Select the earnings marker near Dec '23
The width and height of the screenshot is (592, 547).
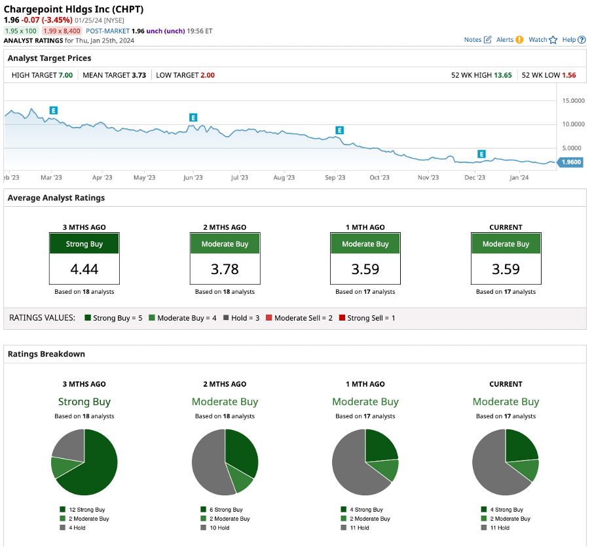point(481,154)
